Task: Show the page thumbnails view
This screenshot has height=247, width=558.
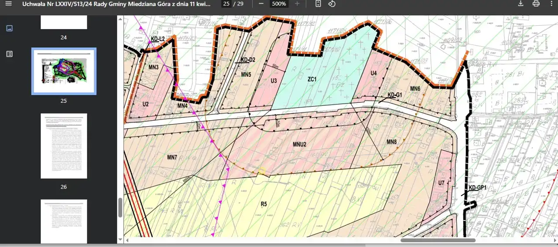Action: pyautogui.click(x=10, y=28)
